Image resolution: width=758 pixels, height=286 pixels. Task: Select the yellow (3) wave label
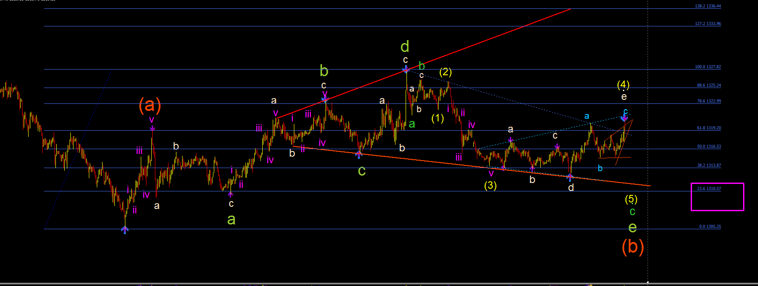click(x=490, y=185)
